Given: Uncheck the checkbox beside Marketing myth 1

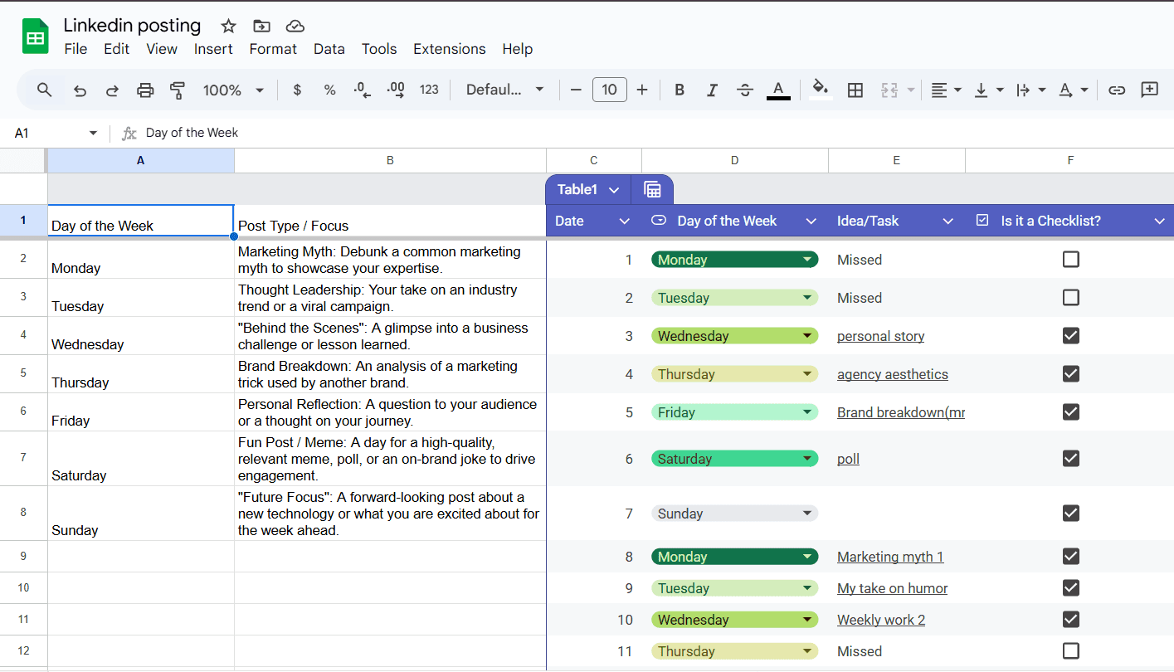Looking at the screenshot, I should (x=1071, y=557).
